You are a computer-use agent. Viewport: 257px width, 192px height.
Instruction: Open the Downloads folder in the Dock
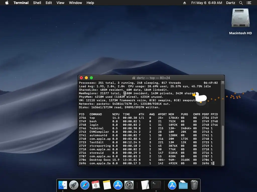(x=183, y=185)
